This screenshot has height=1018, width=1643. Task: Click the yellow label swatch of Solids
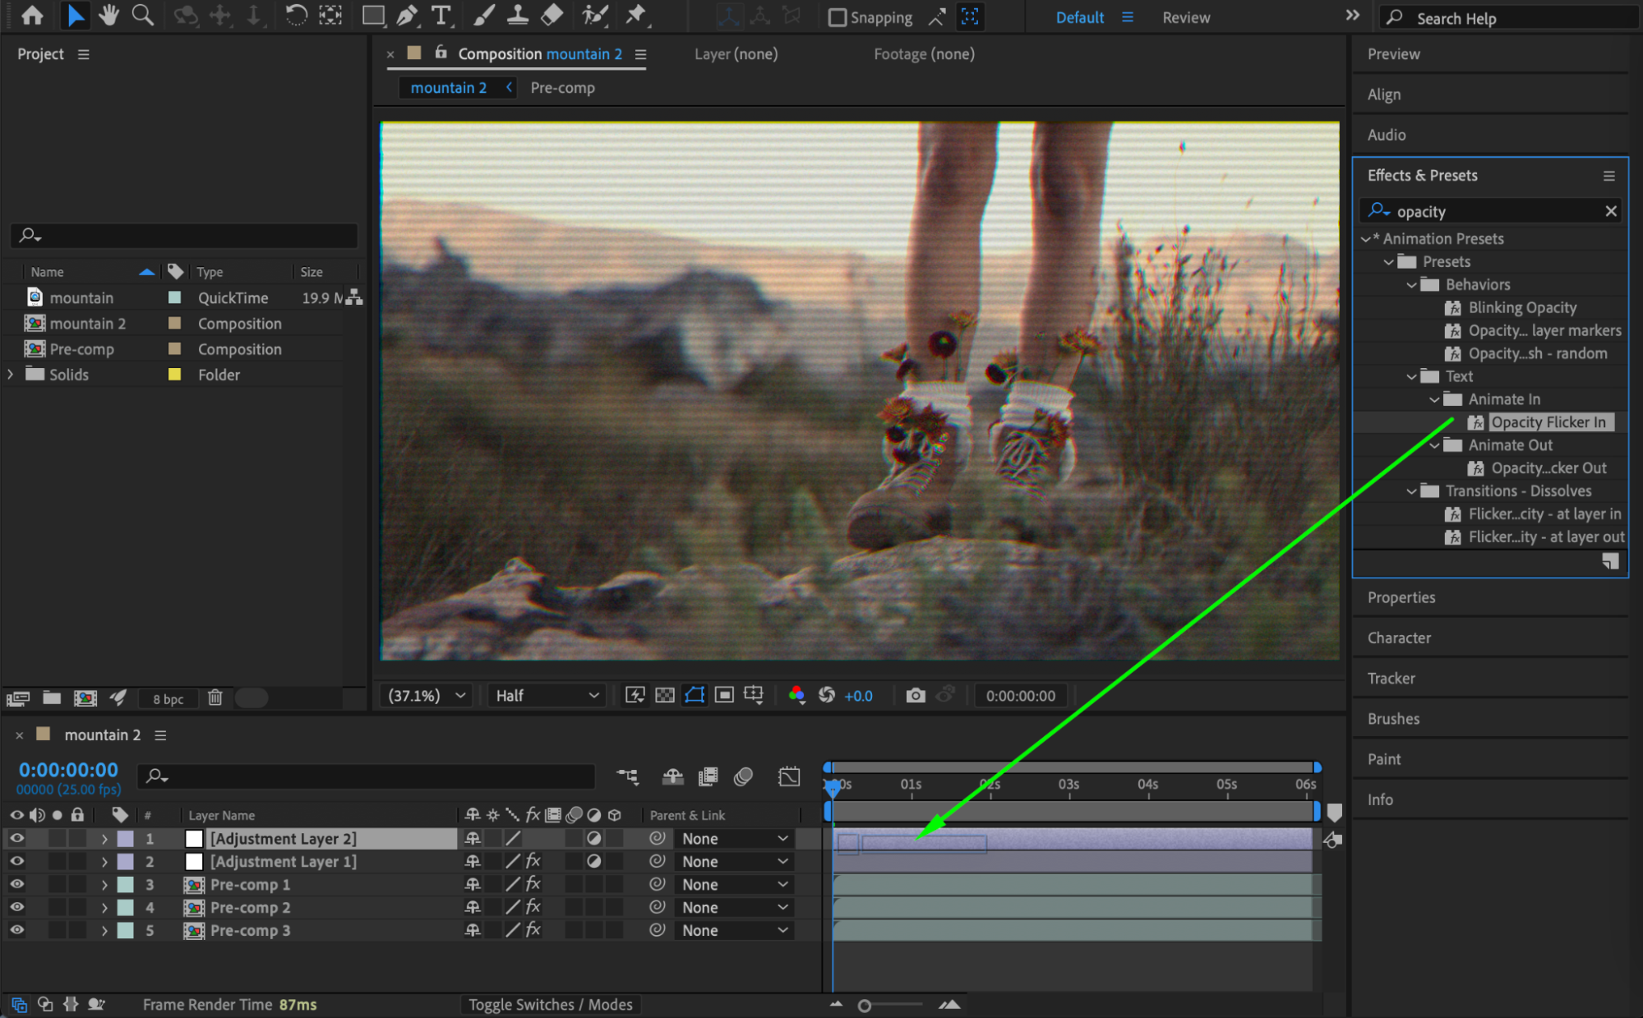pos(174,374)
